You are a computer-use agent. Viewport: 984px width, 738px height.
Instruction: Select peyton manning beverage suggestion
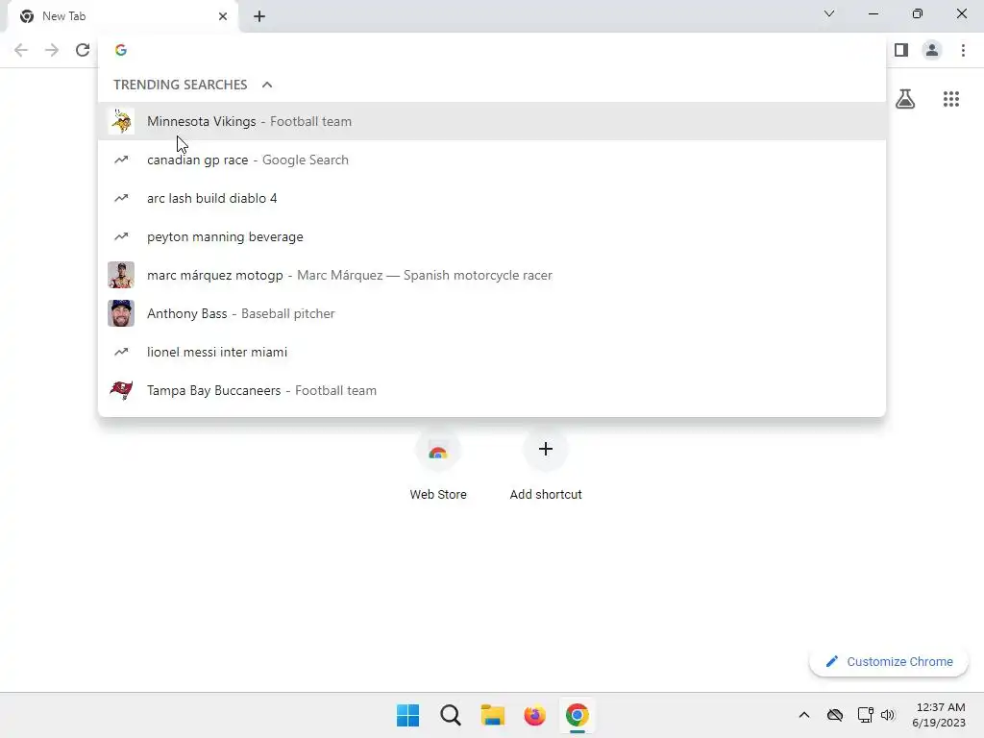tap(492, 236)
